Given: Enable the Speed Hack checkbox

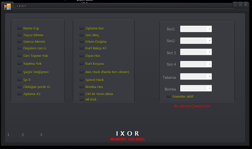Looking at the screenshot, I should (x=82, y=80).
